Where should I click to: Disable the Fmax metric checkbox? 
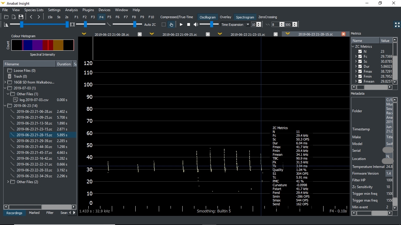pos(360,71)
